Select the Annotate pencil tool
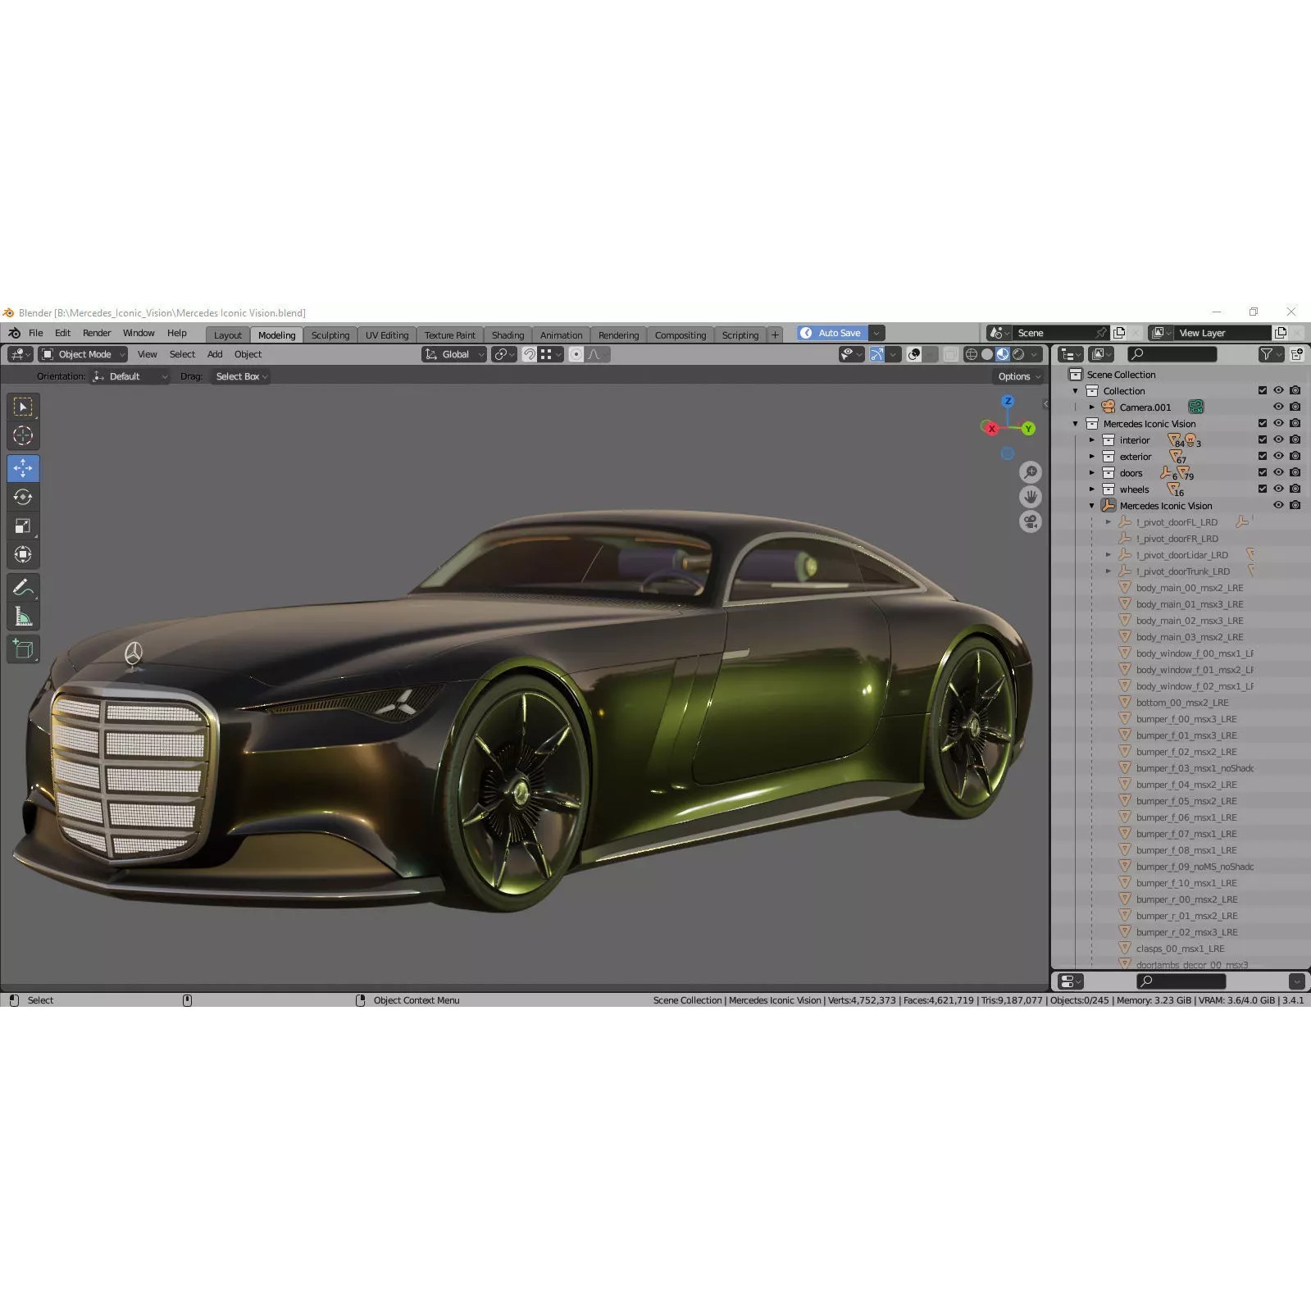 (x=23, y=587)
